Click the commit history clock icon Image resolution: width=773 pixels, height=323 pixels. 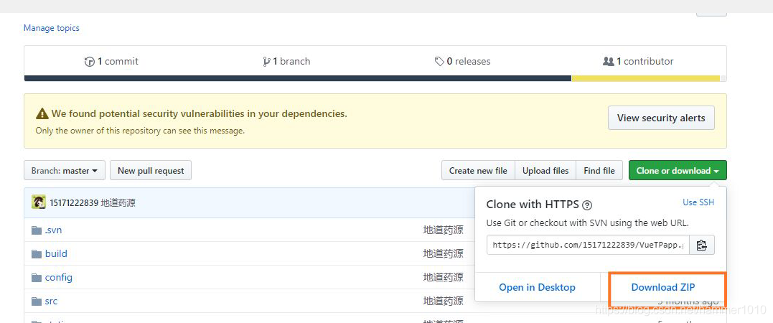[x=90, y=62]
